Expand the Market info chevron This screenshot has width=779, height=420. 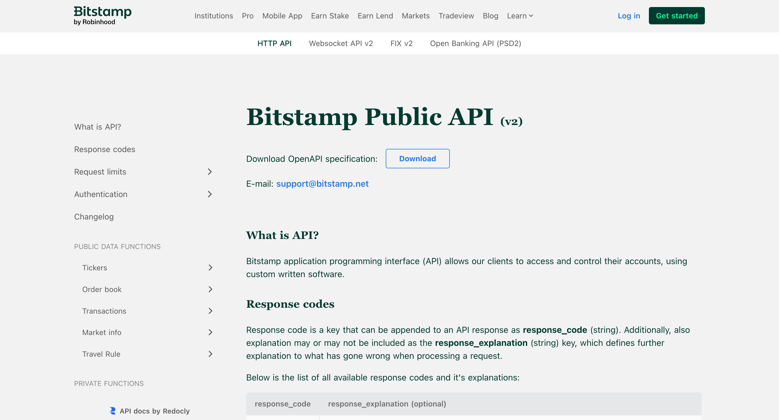(x=210, y=332)
